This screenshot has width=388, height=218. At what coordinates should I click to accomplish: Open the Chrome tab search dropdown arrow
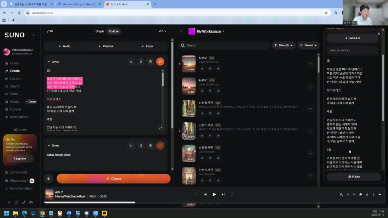point(4,4)
